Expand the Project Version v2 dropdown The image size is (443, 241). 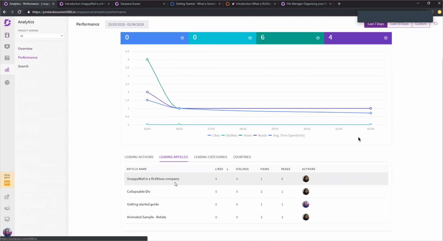coord(41,36)
